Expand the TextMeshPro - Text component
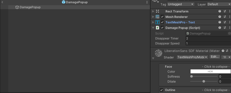231x93 pixels. pos(153,22)
